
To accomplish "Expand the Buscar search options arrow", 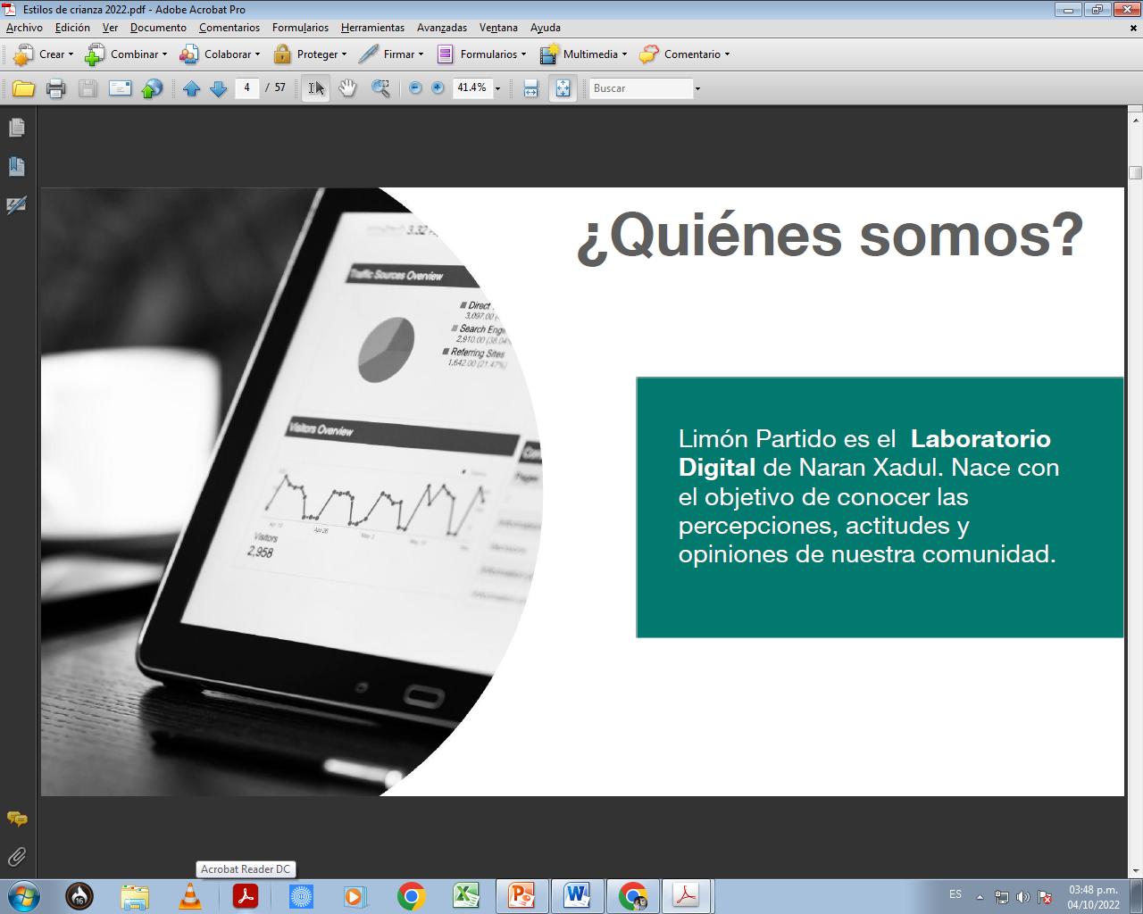I will click(x=697, y=88).
